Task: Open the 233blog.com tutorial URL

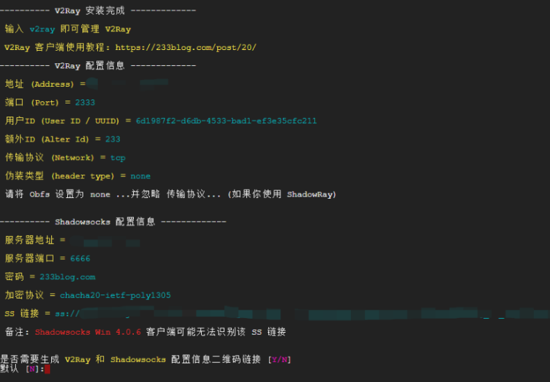Action: tap(185, 47)
